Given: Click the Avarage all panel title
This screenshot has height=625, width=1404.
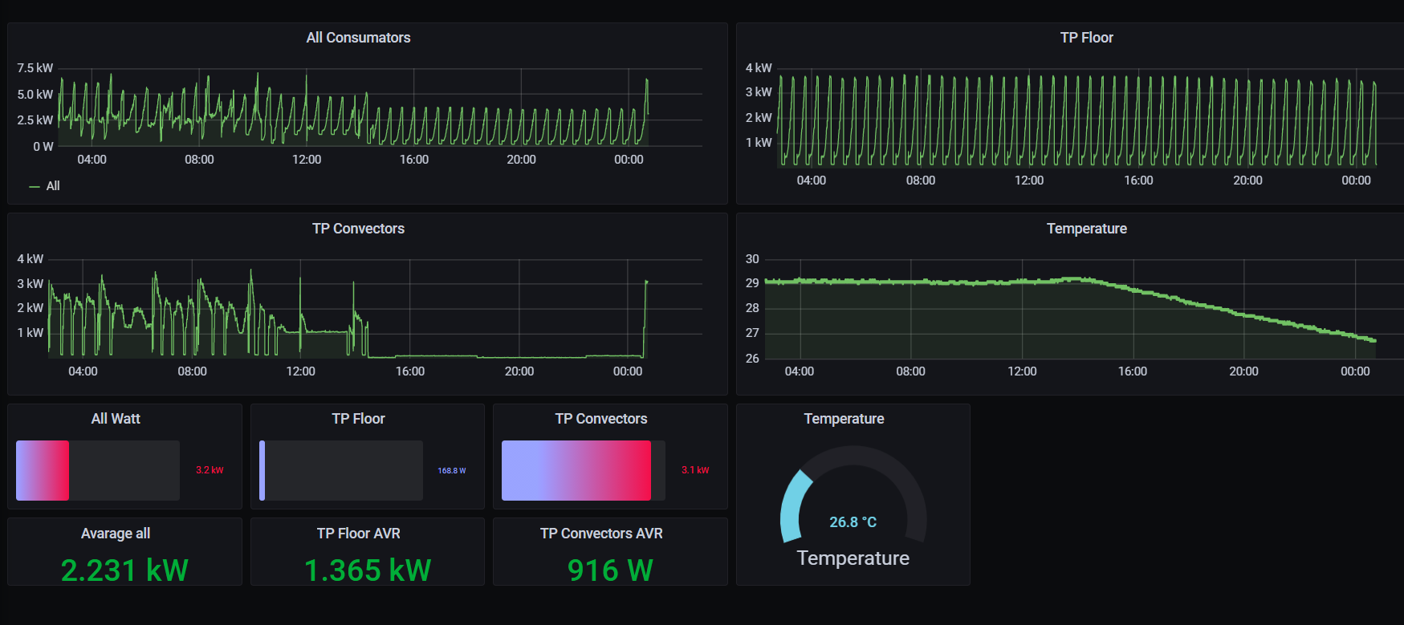Looking at the screenshot, I should [x=116, y=534].
